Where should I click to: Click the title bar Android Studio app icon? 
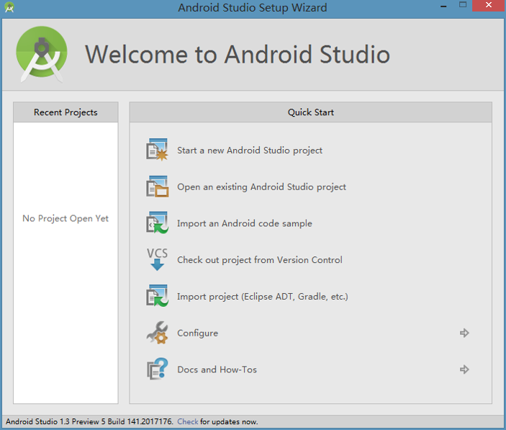(x=9, y=7)
